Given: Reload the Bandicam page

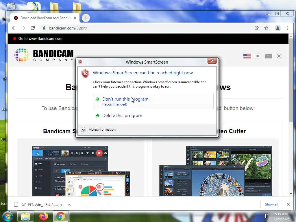Looking at the screenshot, I should click(33, 28).
